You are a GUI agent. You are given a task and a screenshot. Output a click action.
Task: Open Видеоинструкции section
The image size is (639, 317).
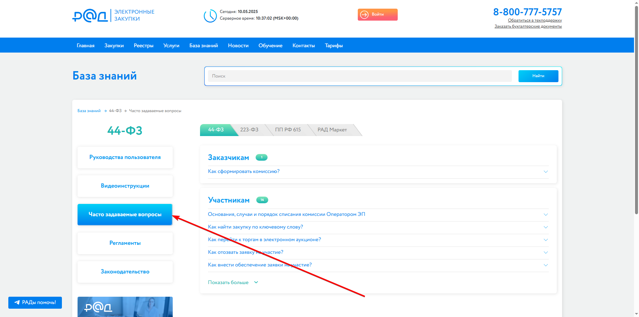click(x=125, y=186)
